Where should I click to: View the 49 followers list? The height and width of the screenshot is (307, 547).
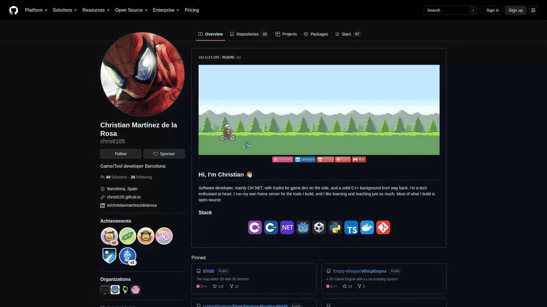click(117, 177)
